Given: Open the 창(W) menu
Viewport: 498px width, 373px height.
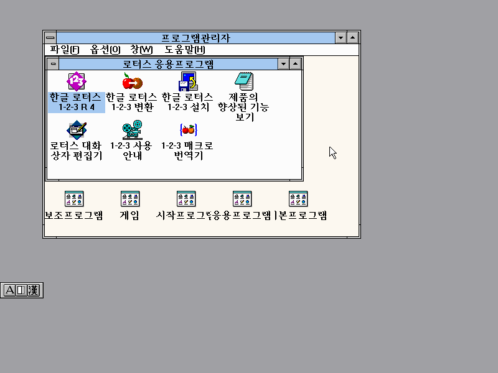Looking at the screenshot, I should [141, 50].
